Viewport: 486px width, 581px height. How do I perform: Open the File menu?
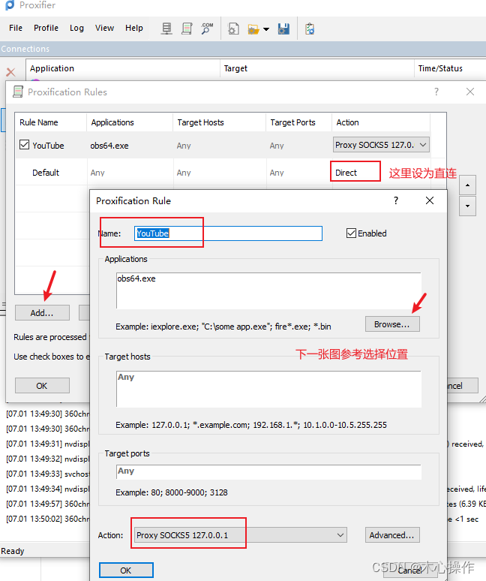pos(16,28)
